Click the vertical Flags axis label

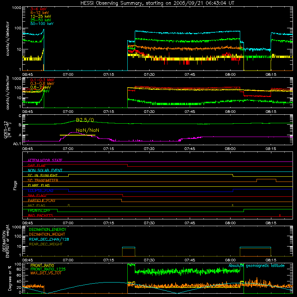[x=15, y=185]
